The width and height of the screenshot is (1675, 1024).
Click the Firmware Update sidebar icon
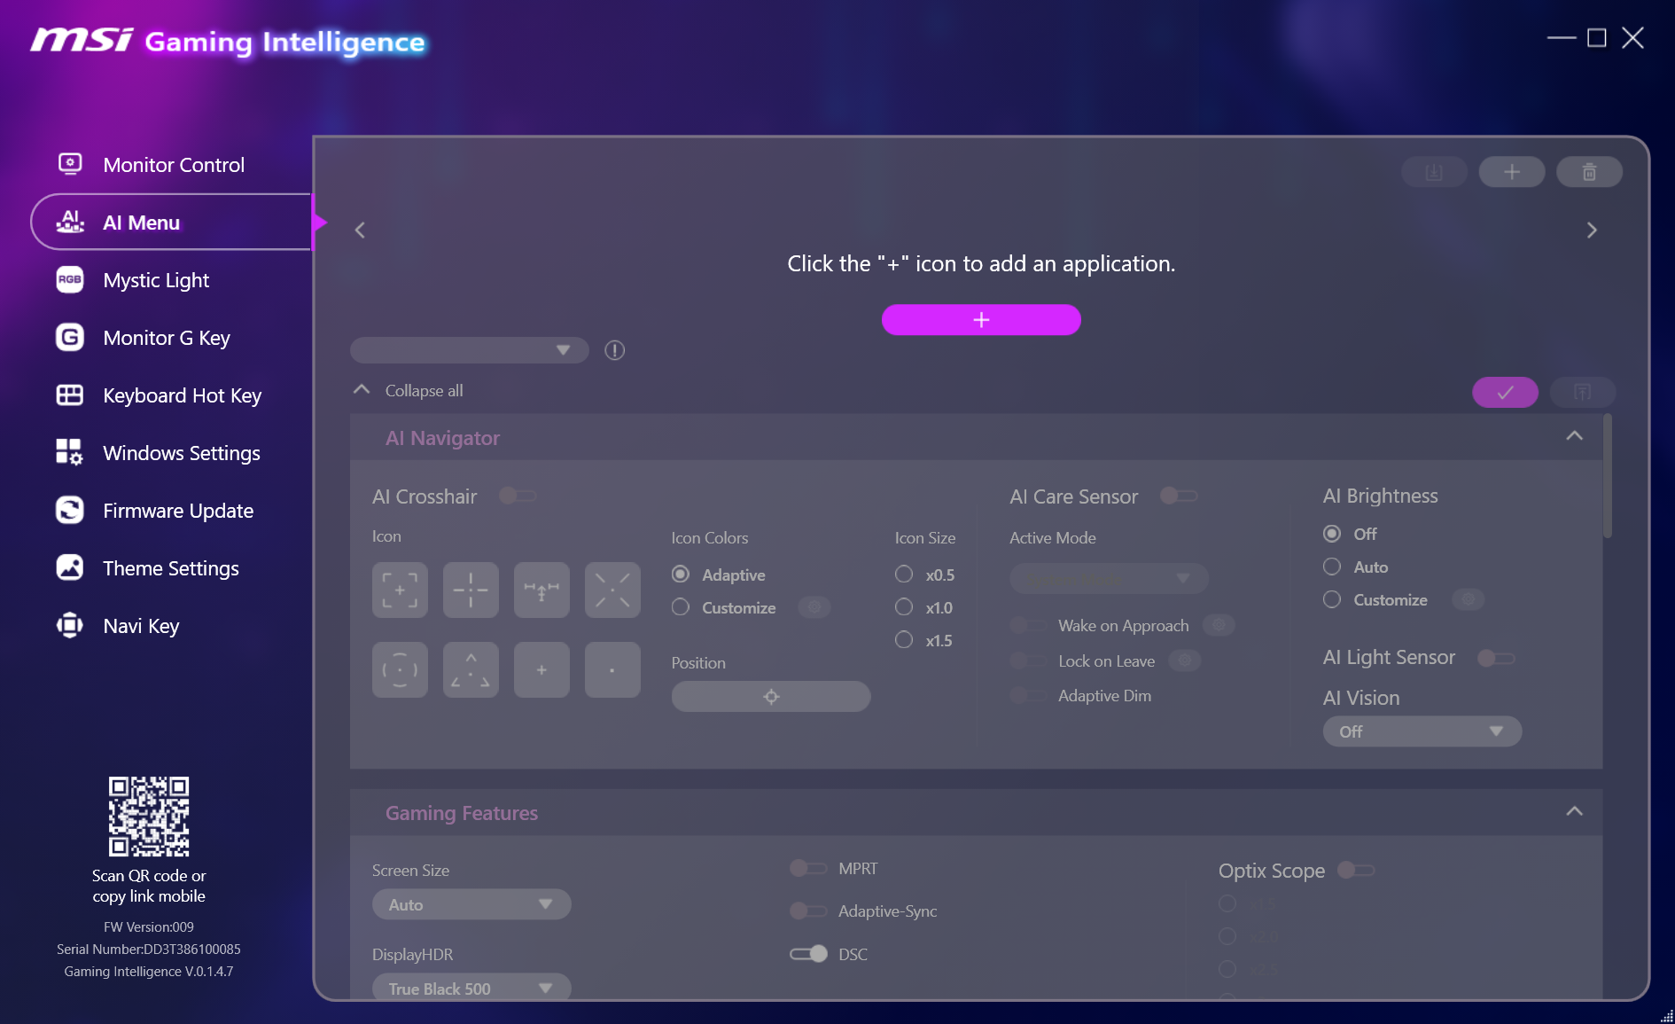click(x=70, y=511)
